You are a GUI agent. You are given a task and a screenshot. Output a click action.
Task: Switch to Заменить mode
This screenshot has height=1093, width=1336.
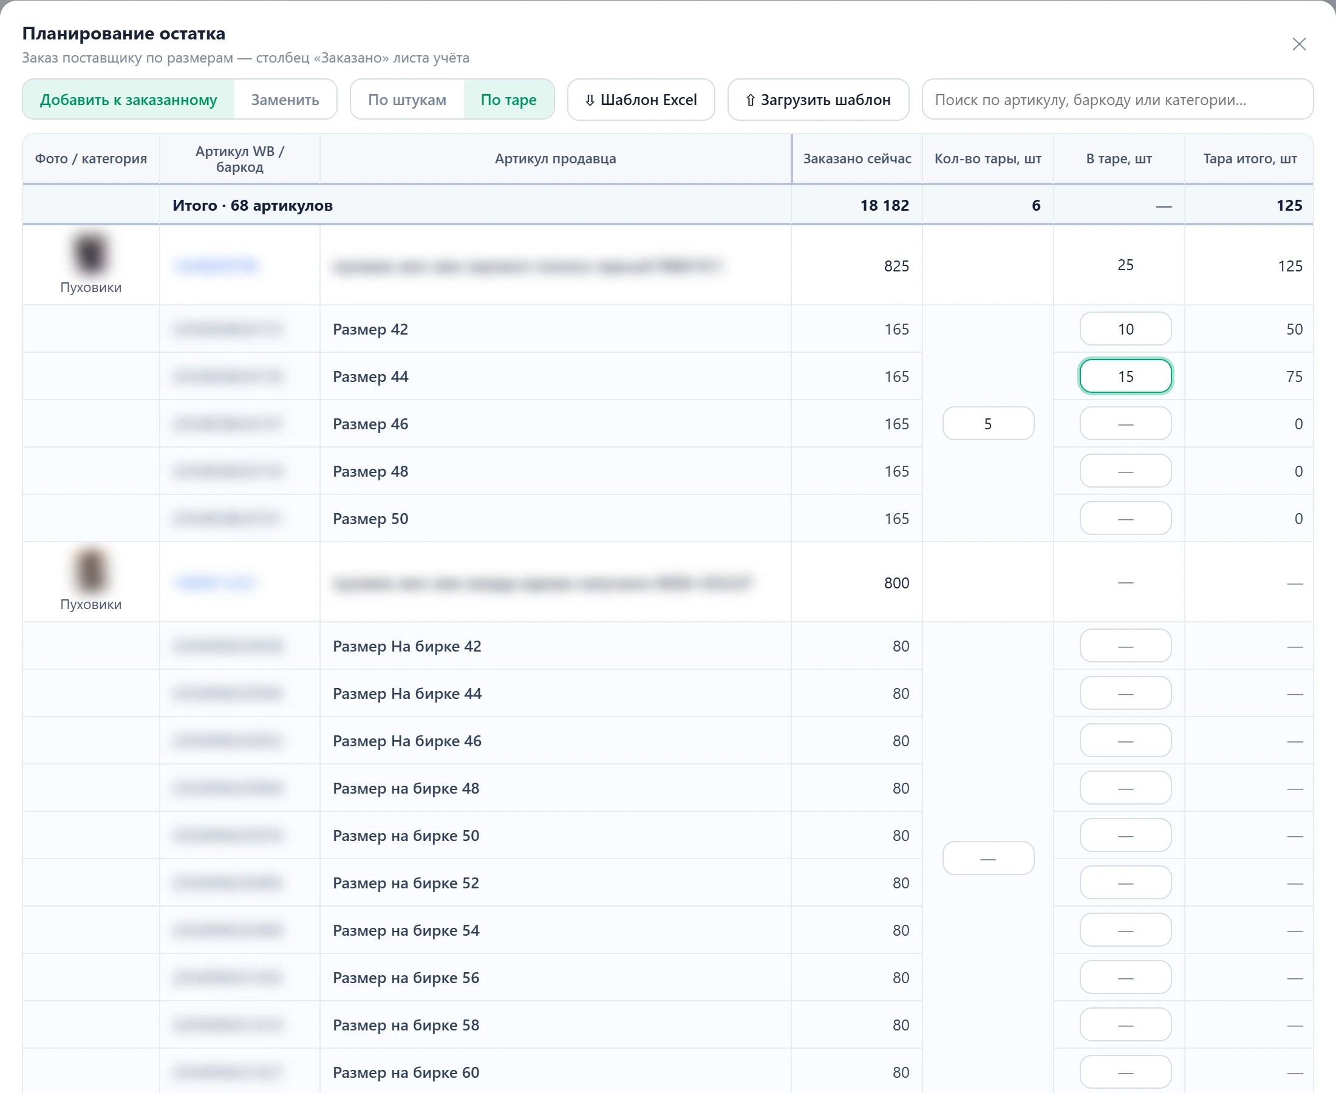(x=285, y=100)
